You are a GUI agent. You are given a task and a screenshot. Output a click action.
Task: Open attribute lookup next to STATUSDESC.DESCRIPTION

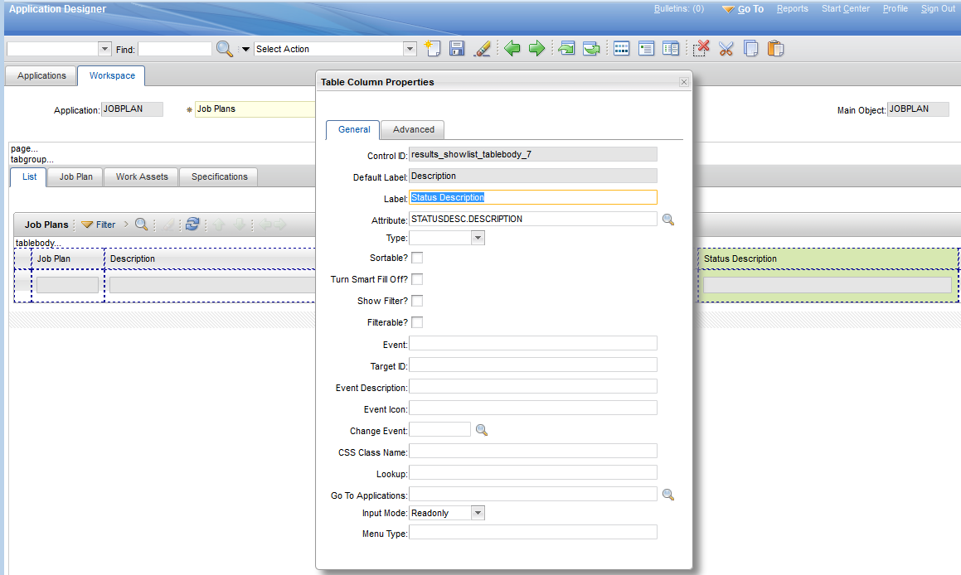[x=668, y=219]
